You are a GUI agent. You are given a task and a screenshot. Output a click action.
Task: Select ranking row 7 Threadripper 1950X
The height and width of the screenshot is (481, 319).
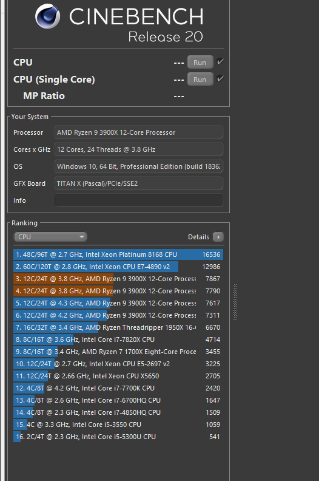tap(118, 327)
